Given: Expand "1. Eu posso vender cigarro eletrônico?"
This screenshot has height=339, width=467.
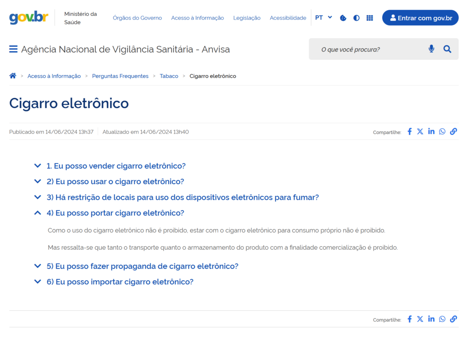Looking at the screenshot, I should coord(116,166).
